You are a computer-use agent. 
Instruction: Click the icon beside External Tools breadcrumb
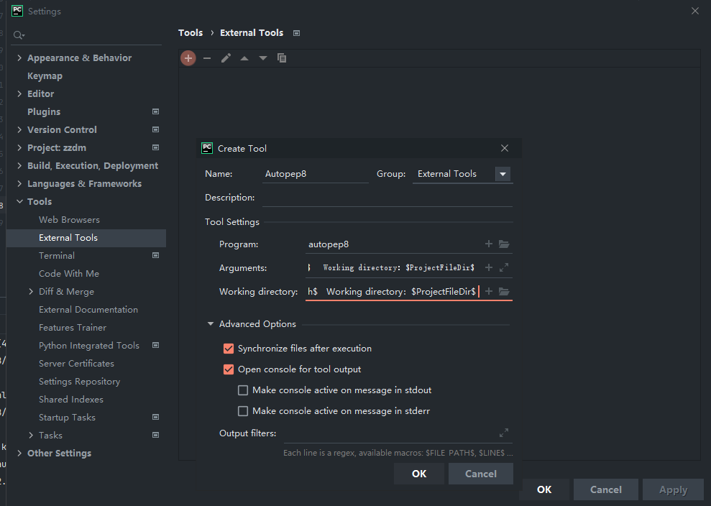tap(297, 33)
